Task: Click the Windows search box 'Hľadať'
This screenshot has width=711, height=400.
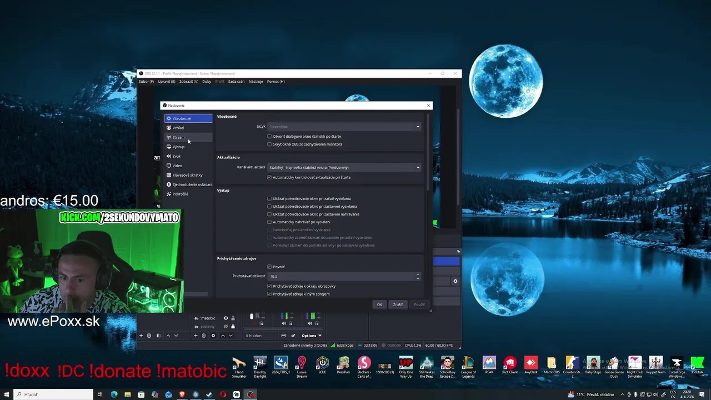Action: click(53, 394)
